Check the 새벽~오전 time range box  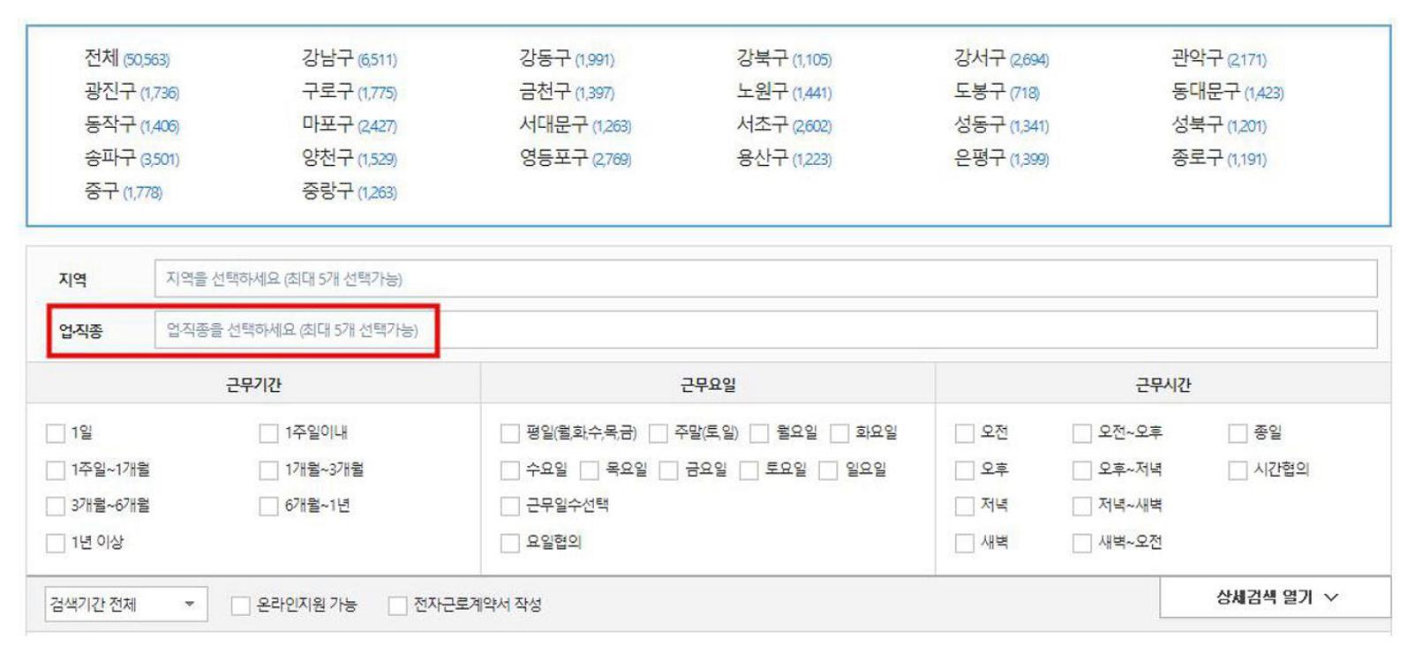tap(1082, 544)
